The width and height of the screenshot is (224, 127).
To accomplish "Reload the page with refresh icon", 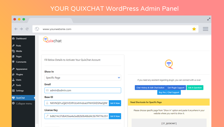I will tap(27, 29).
